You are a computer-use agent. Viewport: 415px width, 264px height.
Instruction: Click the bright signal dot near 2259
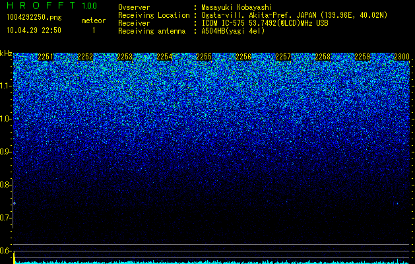[397, 204]
